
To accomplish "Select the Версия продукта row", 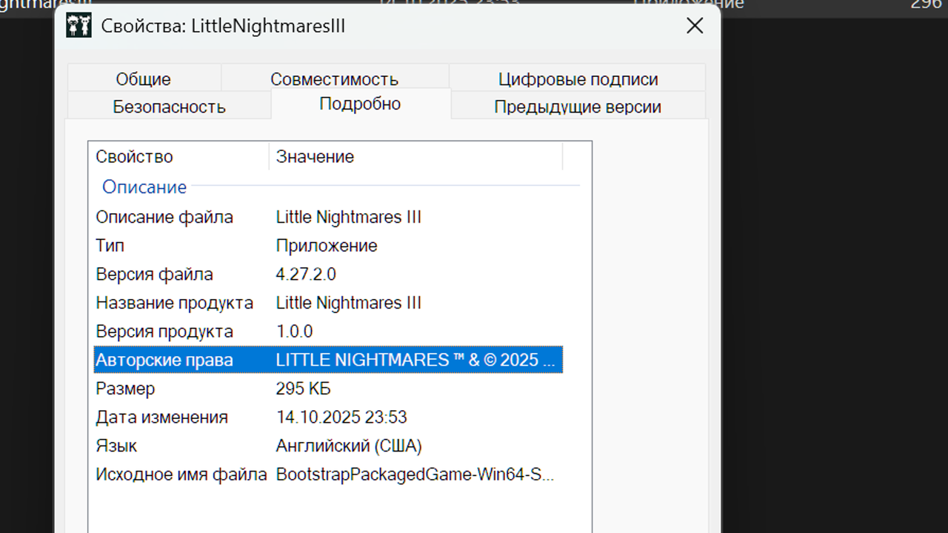I will (x=328, y=332).
